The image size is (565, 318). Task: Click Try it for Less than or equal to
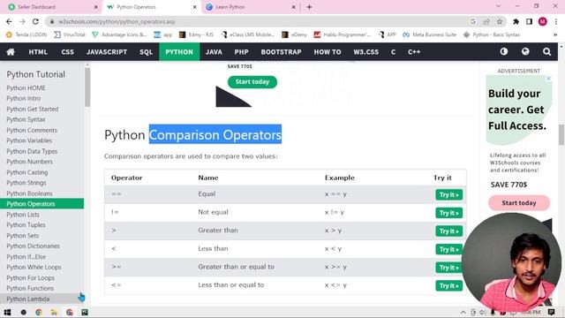(448, 285)
